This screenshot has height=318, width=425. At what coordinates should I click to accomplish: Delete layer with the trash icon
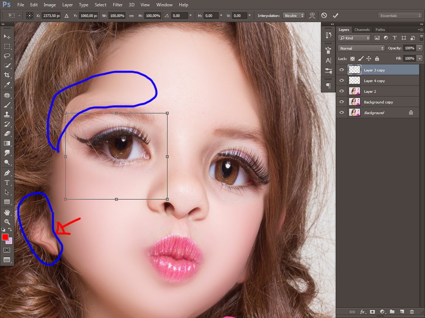(412, 312)
